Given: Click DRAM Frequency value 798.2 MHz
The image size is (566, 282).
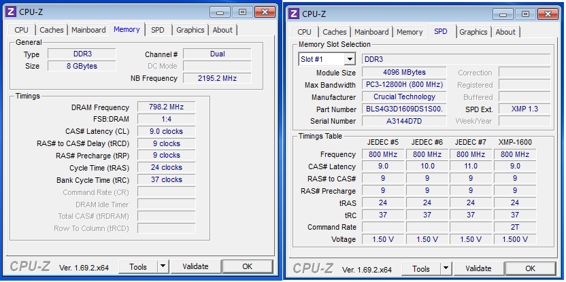Looking at the screenshot, I should 167,107.
